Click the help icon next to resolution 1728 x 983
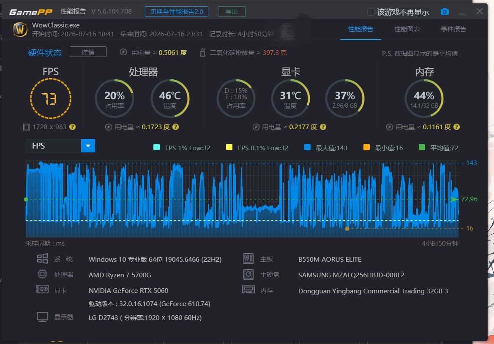 [72, 127]
